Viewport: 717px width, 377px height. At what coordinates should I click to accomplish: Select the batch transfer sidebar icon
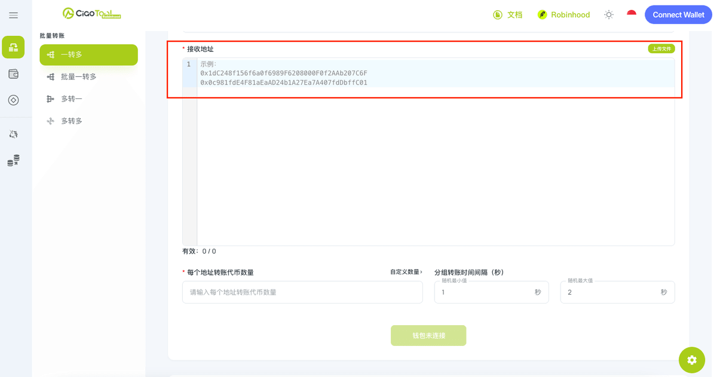tap(13, 47)
